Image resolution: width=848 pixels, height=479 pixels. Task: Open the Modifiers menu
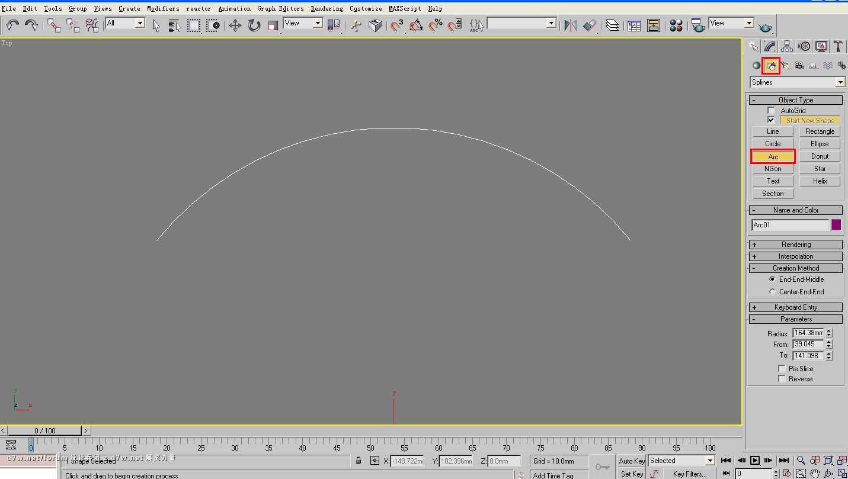pyautogui.click(x=163, y=8)
